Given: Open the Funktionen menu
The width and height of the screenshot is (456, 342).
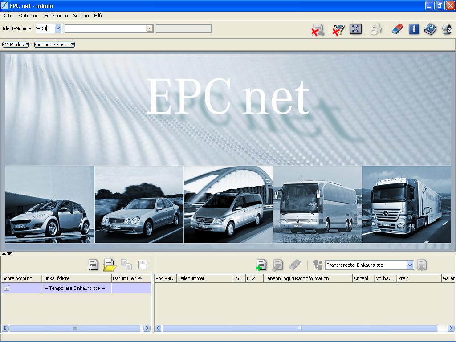Looking at the screenshot, I should (56, 16).
